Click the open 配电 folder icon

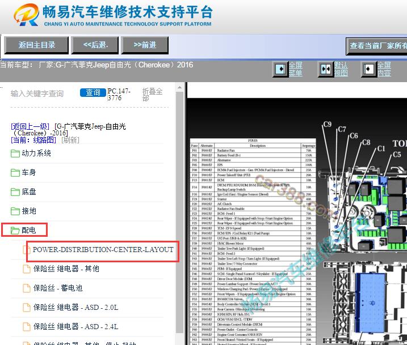[x=15, y=230]
